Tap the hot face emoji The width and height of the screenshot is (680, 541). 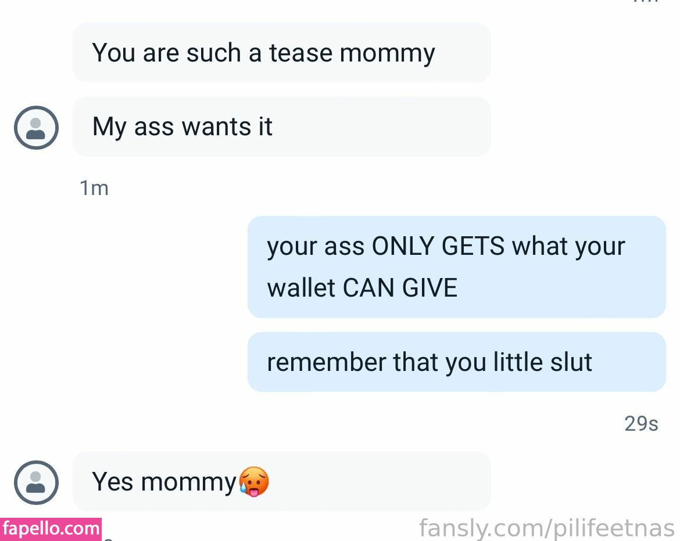point(254,482)
